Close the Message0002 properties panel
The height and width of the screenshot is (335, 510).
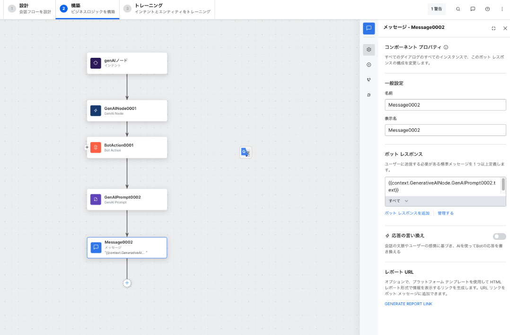coord(505,28)
